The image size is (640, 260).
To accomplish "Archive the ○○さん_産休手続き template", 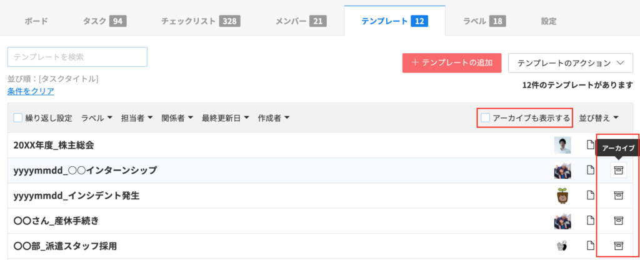I will point(618,220).
